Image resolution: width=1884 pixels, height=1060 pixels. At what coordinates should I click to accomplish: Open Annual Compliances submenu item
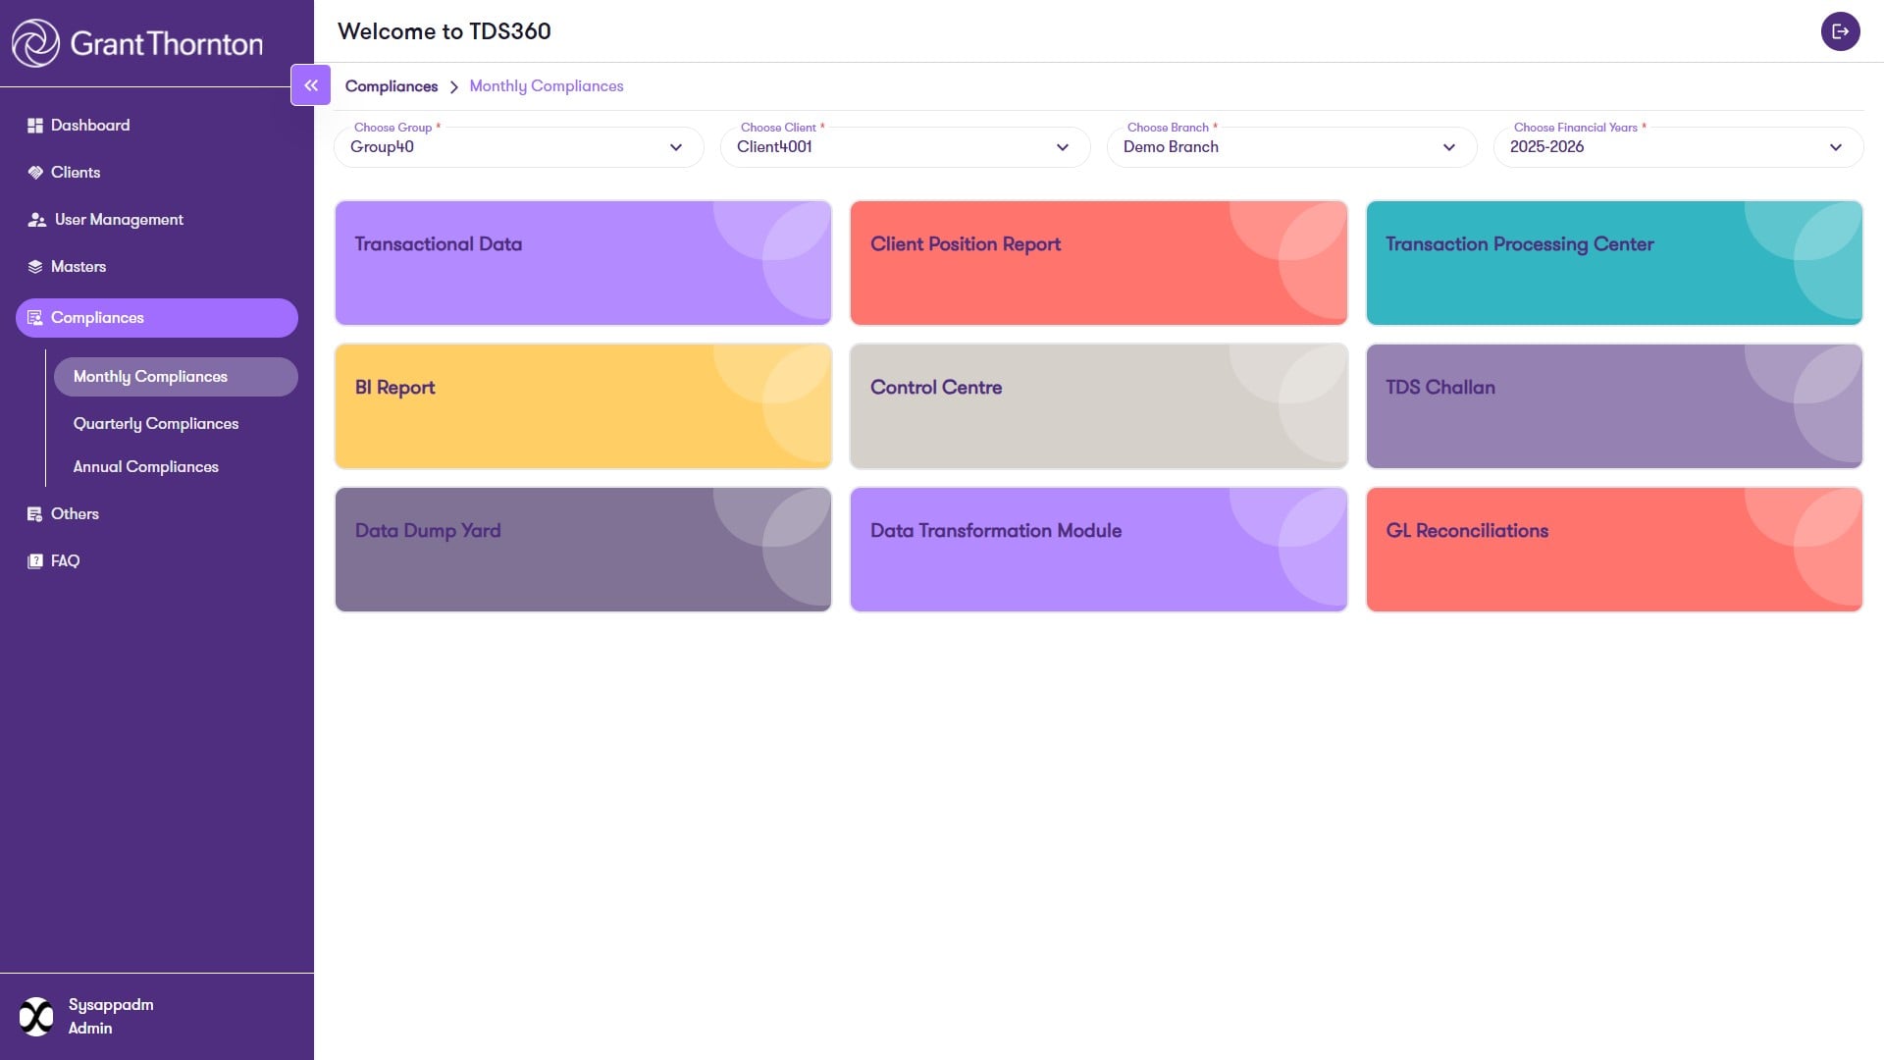pos(176,467)
